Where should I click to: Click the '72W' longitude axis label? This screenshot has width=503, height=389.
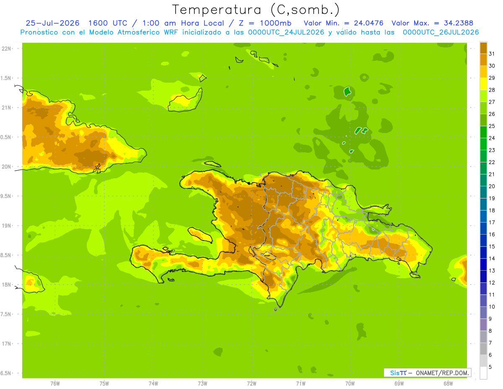[x=251, y=383]
